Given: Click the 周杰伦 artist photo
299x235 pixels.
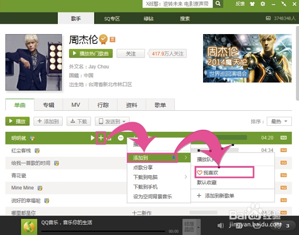Looking at the screenshot, I should [34, 62].
